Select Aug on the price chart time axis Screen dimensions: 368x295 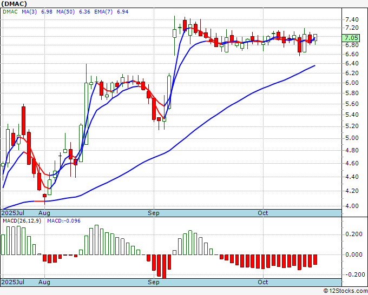pos(44,213)
